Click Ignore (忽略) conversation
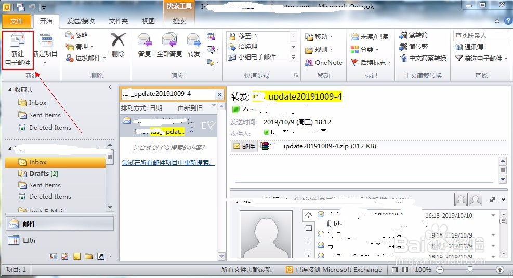The height and width of the screenshot is (278, 513). (77, 35)
